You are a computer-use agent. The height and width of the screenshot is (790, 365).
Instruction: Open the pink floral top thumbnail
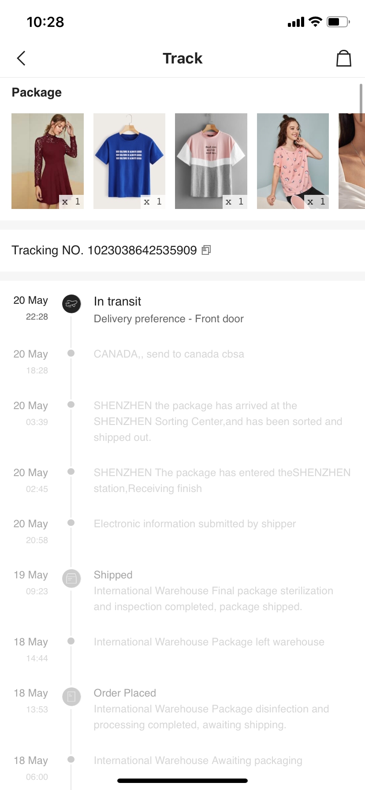pos(293,161)
